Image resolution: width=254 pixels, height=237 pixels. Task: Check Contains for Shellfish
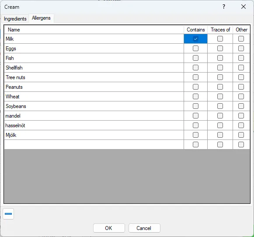pos(195,67)
